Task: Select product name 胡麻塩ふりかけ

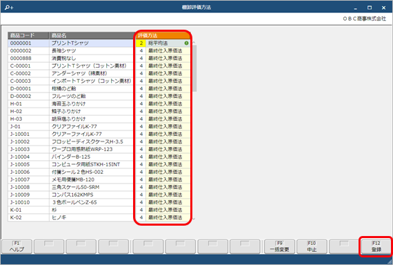Action: click(69, 119)
